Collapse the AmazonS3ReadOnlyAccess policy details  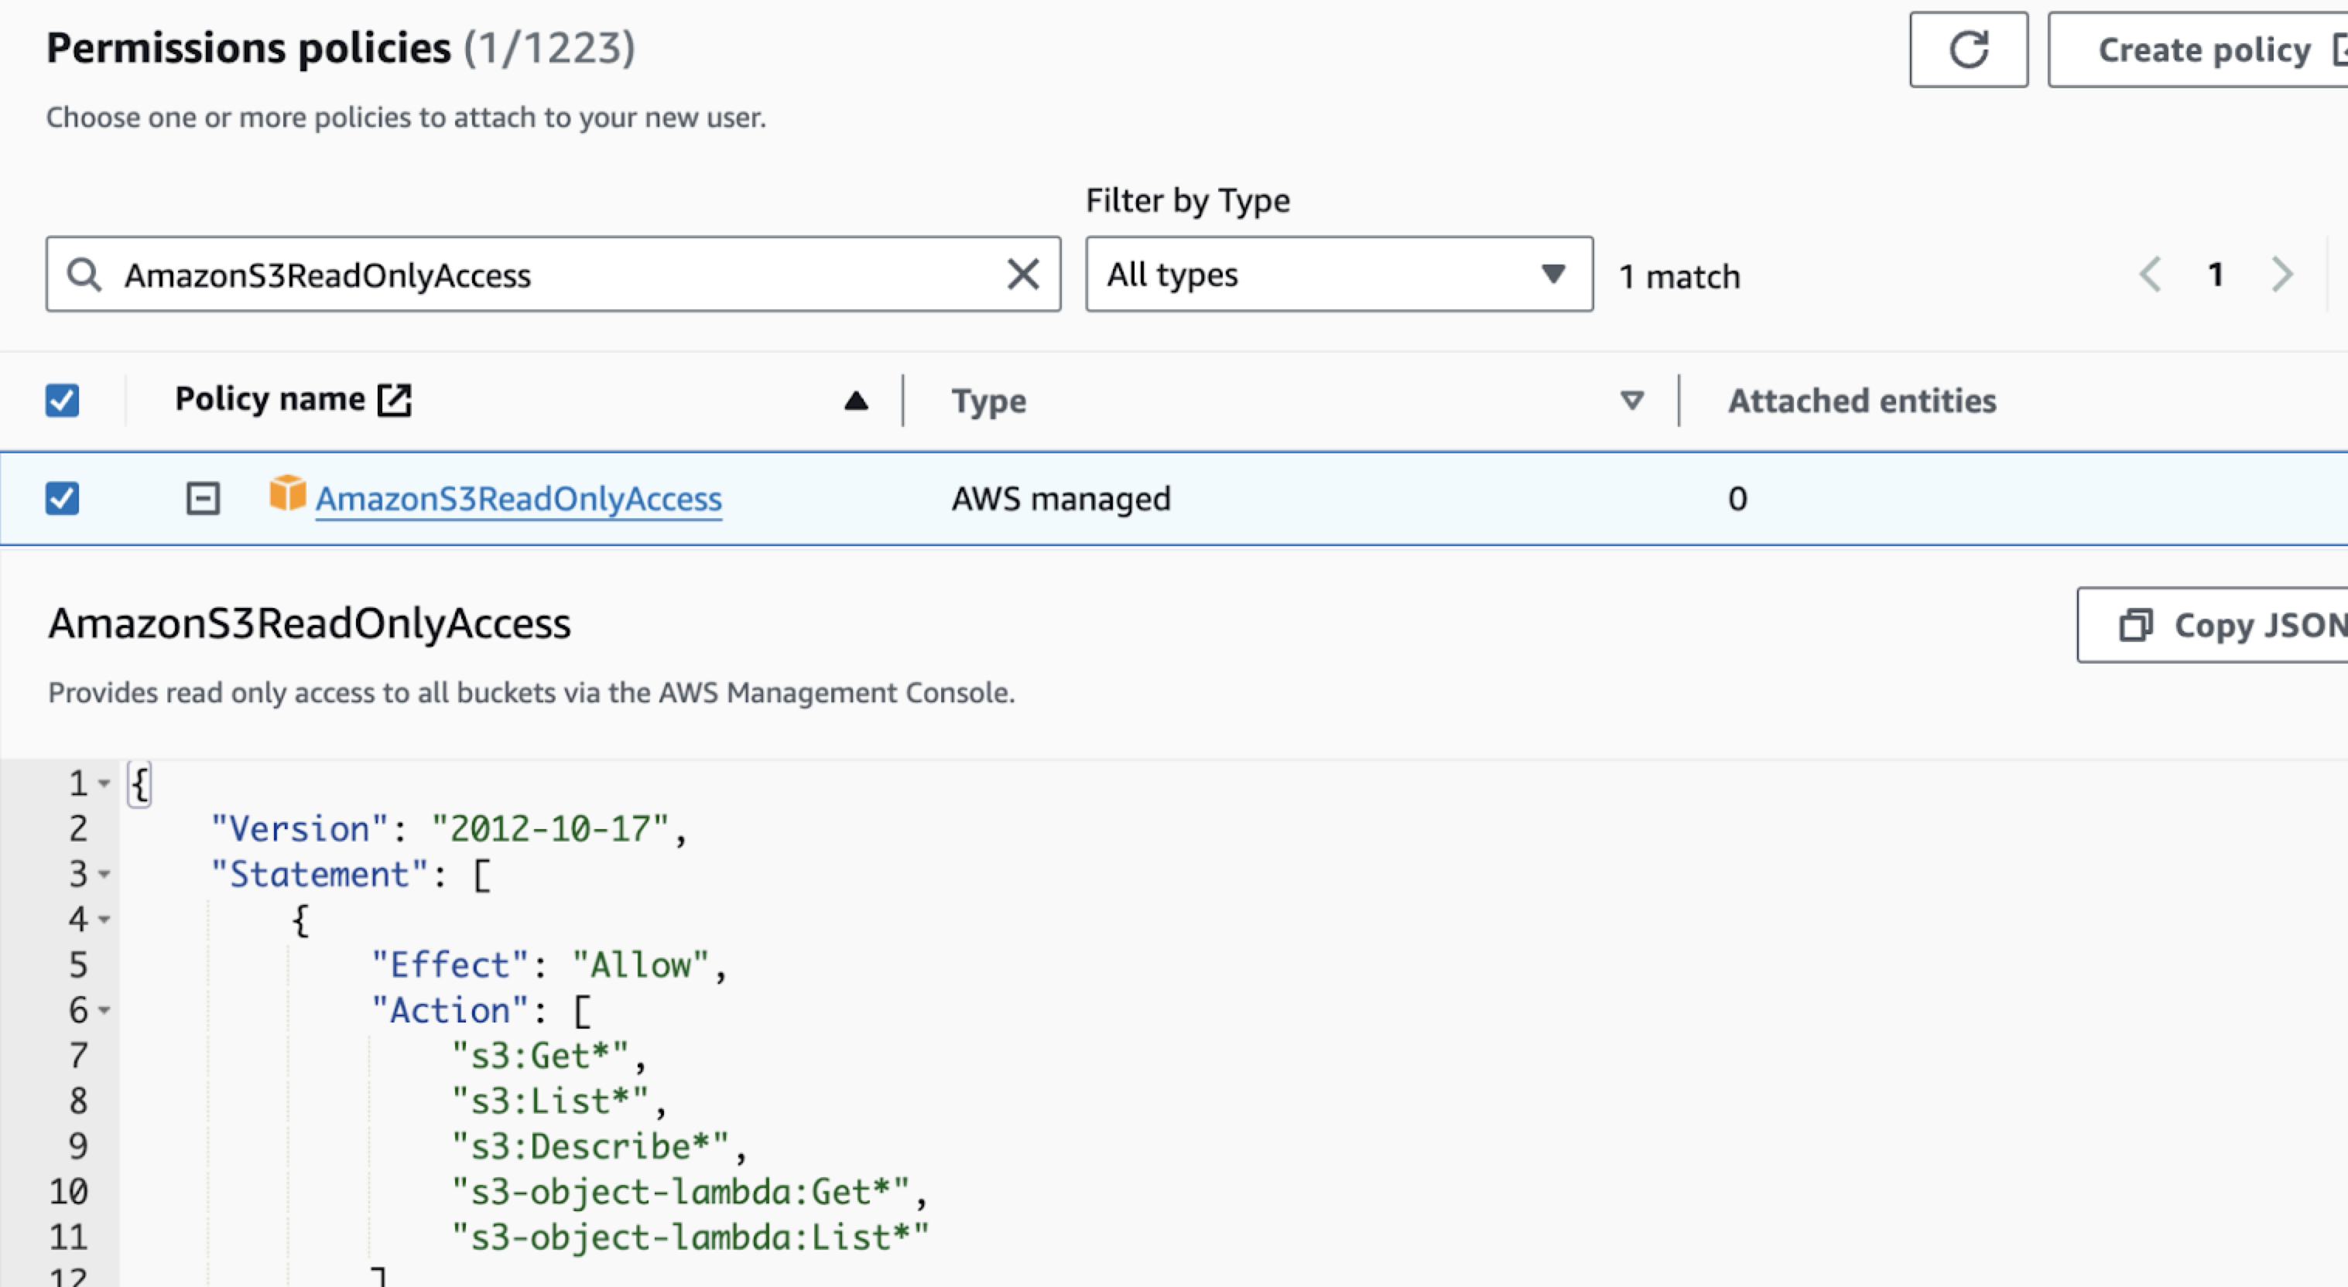[202, 498]
